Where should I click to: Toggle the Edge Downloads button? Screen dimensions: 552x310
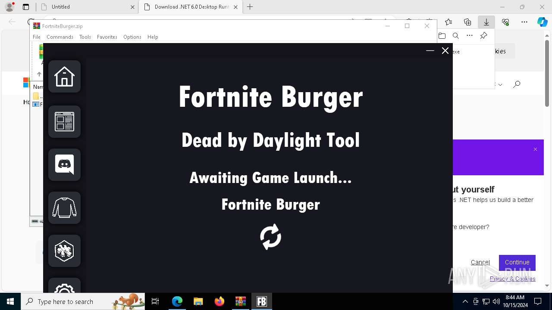tap(486, 22)
